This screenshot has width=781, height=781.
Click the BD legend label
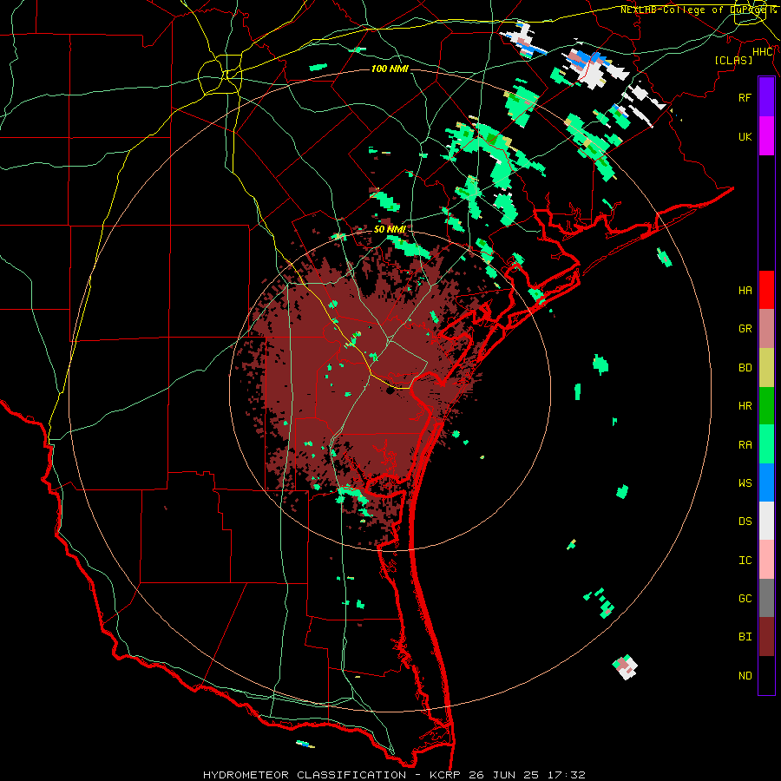[x=745, y=368]
